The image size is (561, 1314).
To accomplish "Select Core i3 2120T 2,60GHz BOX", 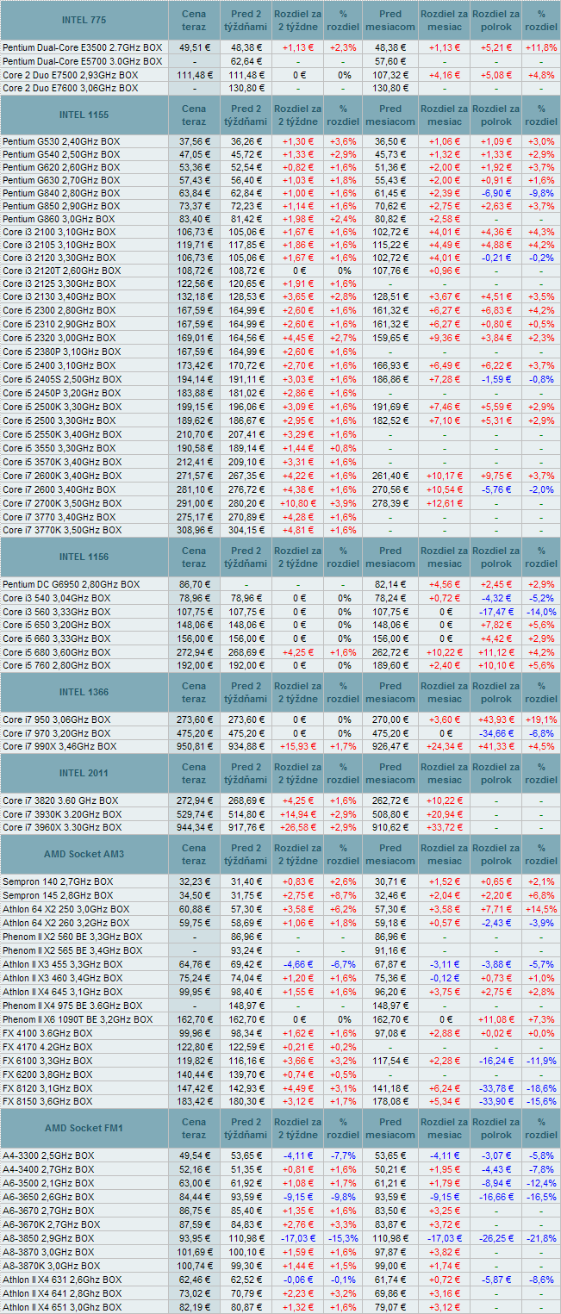I will click(x=61, y=271).
